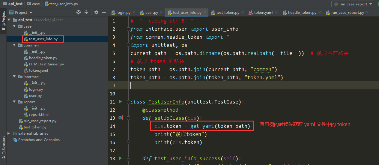Fold the TestUserInfo class at line 11
Image resolution: width=379 pixels, height=165 pixels.
click(x=129, y=102)
